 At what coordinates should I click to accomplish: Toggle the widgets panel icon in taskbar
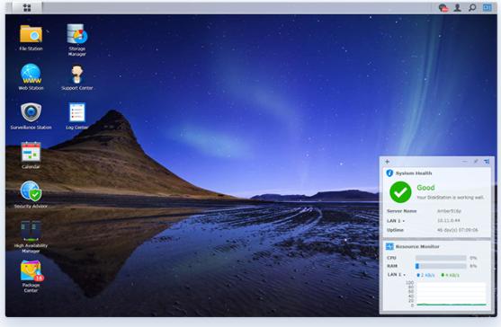[x=487, y=7]
